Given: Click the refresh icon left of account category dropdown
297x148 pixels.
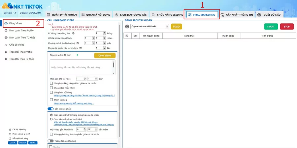Looking at the screenshot, I should 127,27.
